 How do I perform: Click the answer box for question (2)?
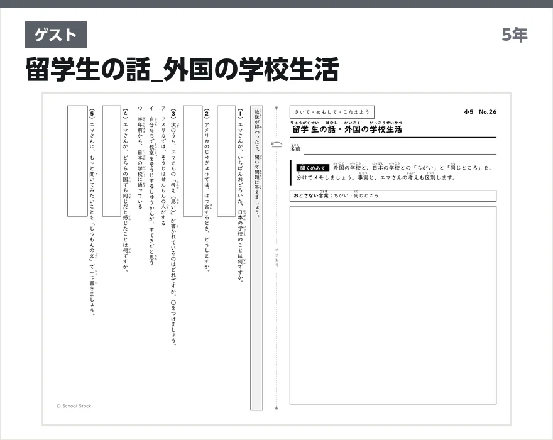point(192,160)
